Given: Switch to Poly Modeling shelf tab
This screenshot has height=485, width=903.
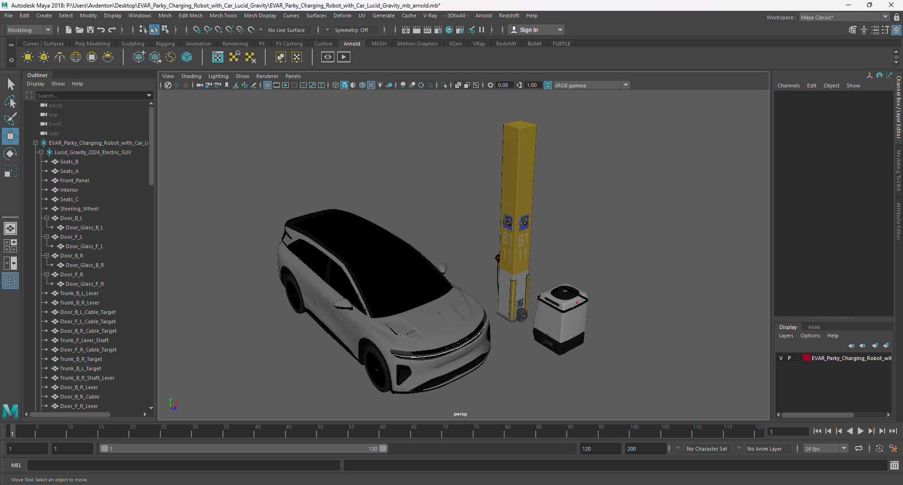Looking at the screenshot, I should pyautogui.click(x=92, y=44).
